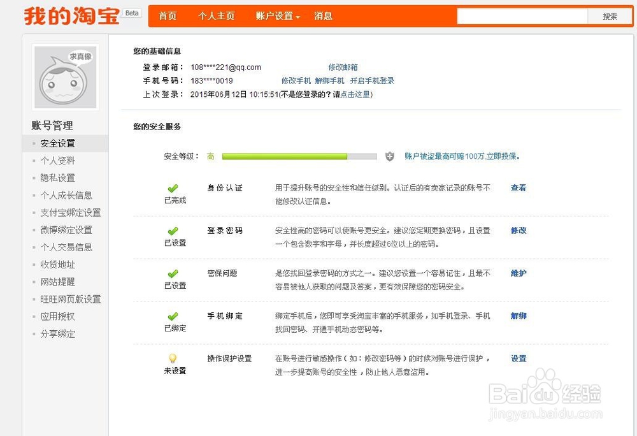Click the checkmark icon next to 手机绑定
The image size is (637, 436).
tap(172, 317)
